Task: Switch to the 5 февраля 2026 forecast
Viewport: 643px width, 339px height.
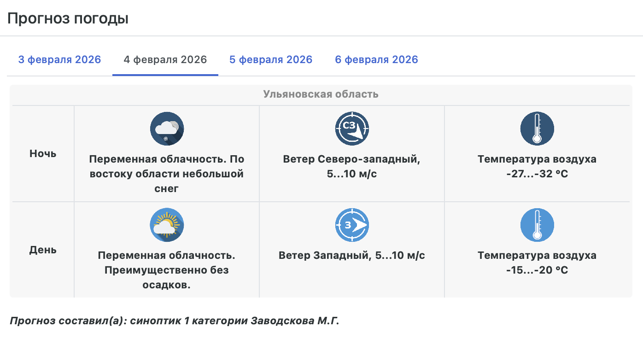Action: (271, 60)
